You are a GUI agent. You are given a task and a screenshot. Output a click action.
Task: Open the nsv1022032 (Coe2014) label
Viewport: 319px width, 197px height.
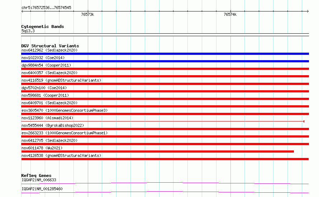[x=43, y=58]
